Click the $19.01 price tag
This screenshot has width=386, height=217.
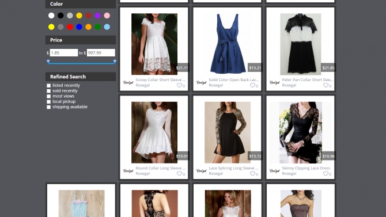point(182,156)
